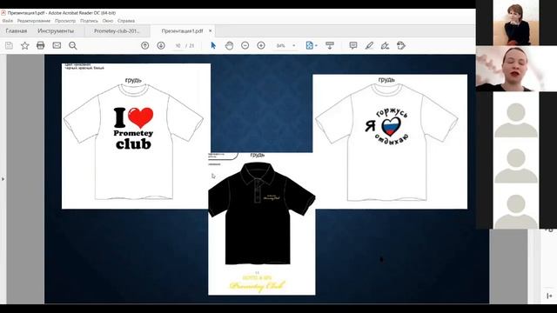Bookmark the document with the star icon
557x313 pixels.
tap(24, 45)
